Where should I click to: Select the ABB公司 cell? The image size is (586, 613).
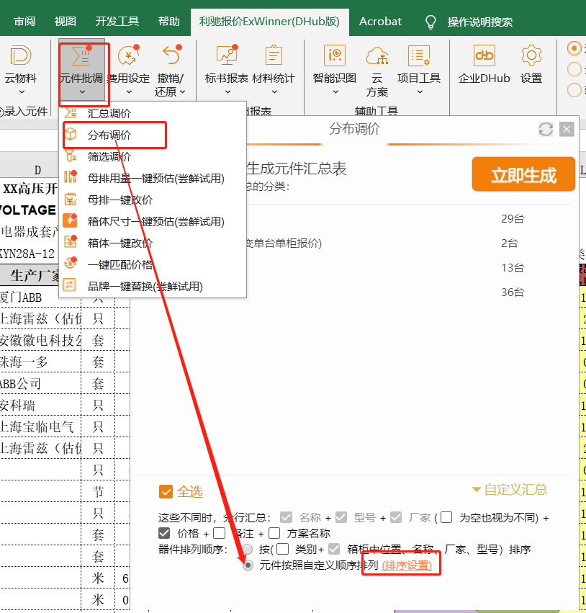(x=40, y=383)
